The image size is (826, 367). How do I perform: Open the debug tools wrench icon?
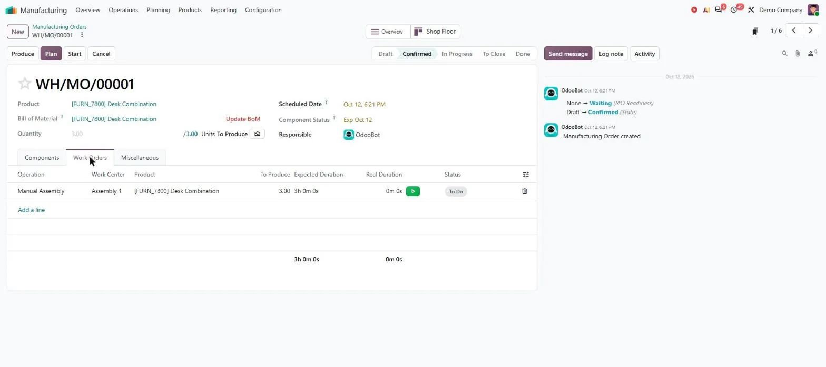point(751,10)
